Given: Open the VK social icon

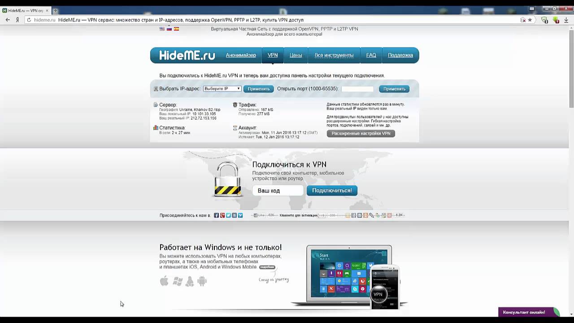Looking at the screenshot, I should click(x=235, y=215).
